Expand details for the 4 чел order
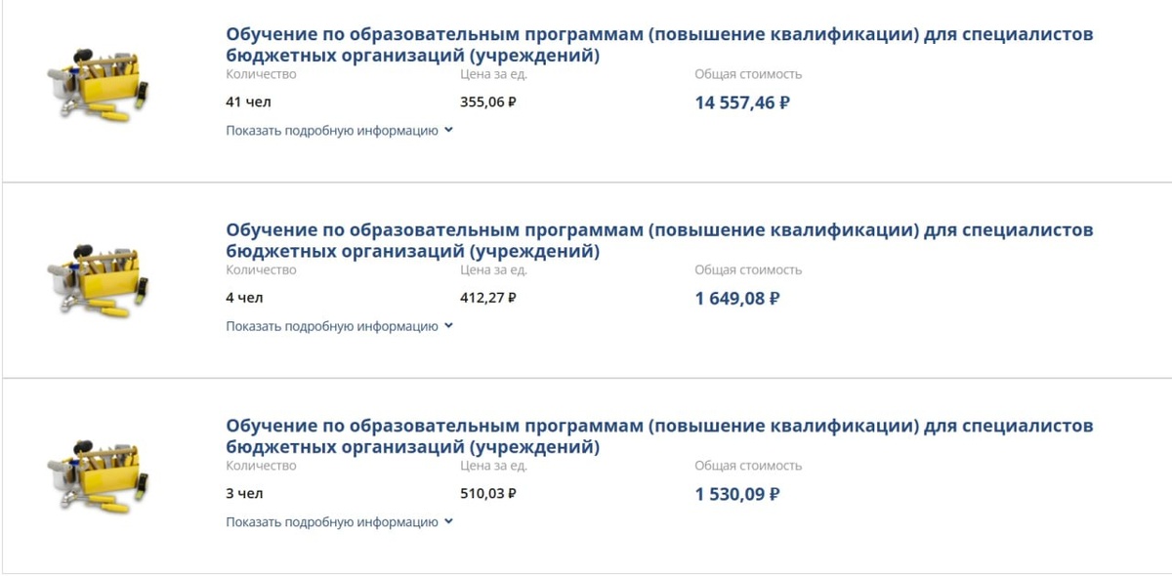This screenshot has height=576, width=1172. [330, 327]
